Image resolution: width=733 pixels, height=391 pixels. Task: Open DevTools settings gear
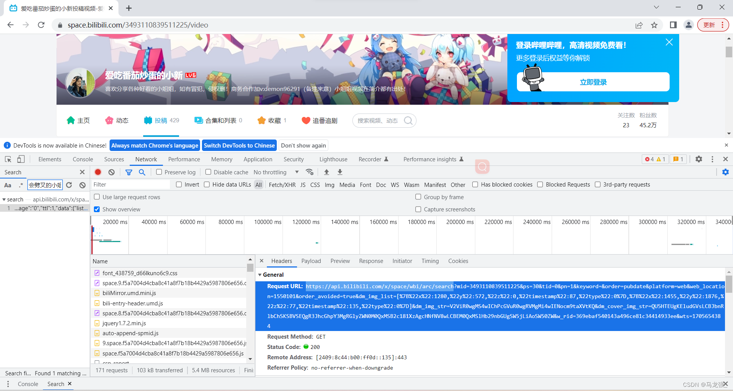699,159
